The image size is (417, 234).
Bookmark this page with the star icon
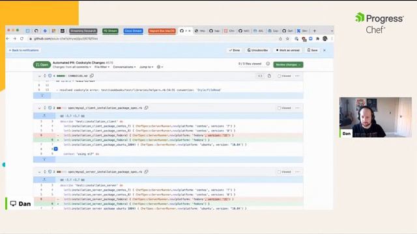287,39
